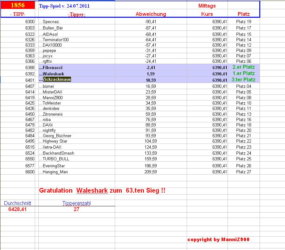Select the Platz 22 cell
The width and height of the screenshot is (285, 250).
click(243, 141)
